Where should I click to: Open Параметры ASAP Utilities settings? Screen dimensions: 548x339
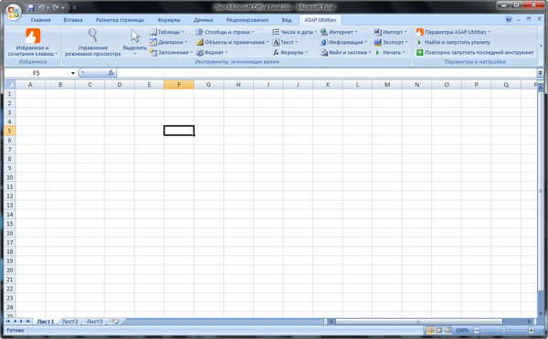coord(453,32)
